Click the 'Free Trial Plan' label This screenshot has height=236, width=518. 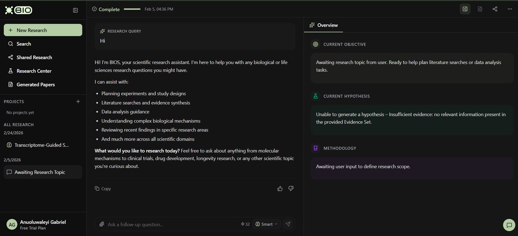click(x=33, y=228)
